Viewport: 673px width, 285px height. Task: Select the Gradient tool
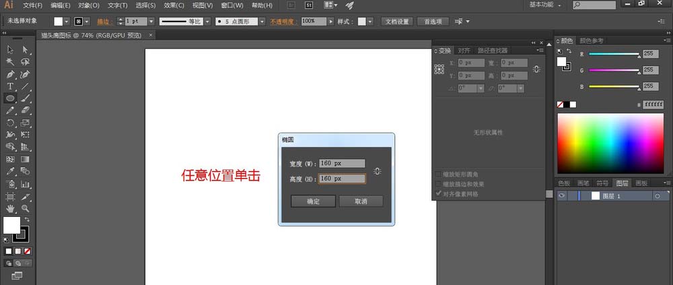click(x=26, y=160)
